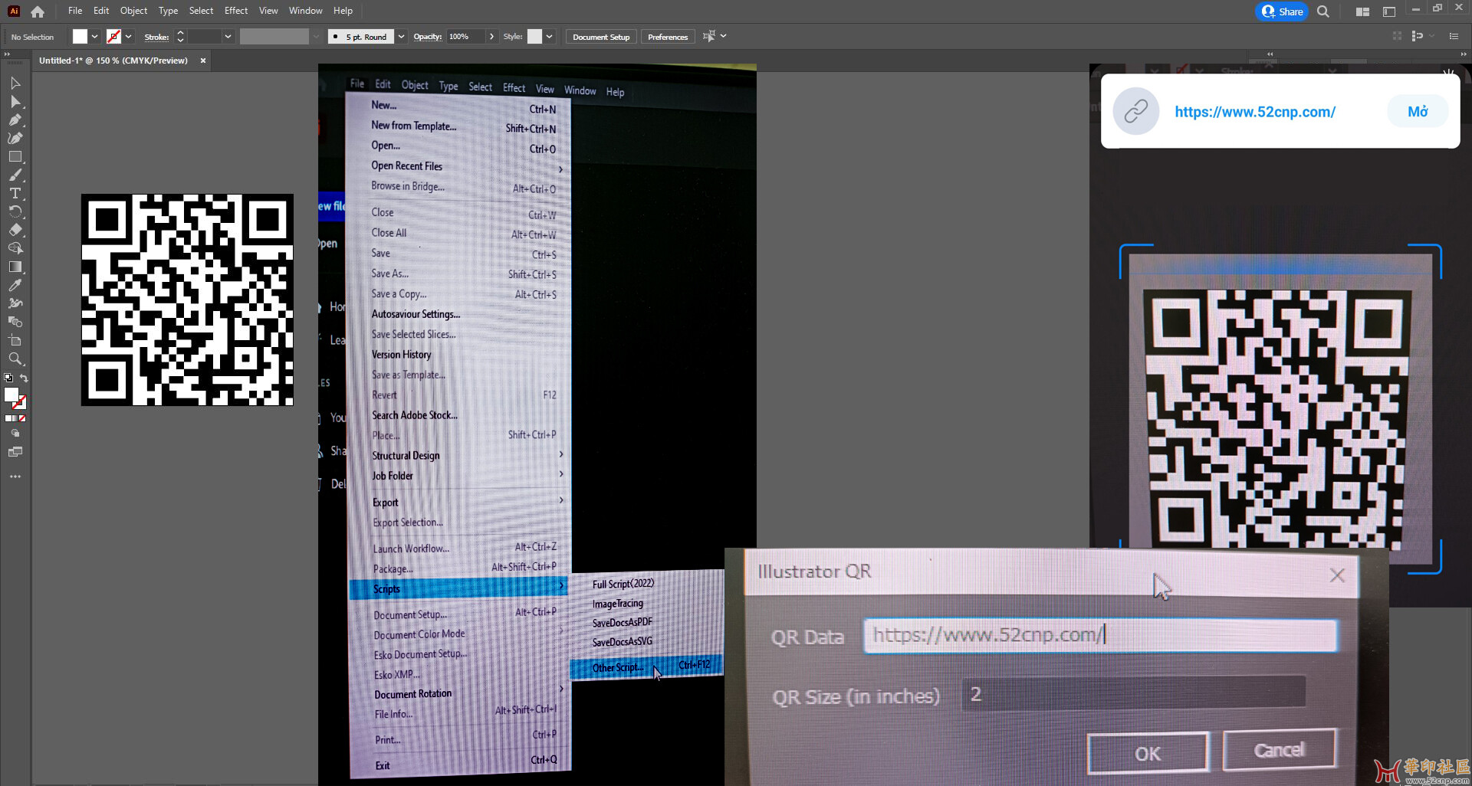Select the Rotate tool
The image size is (1472, 786).
pyautogui.click(x=15, y=211)
